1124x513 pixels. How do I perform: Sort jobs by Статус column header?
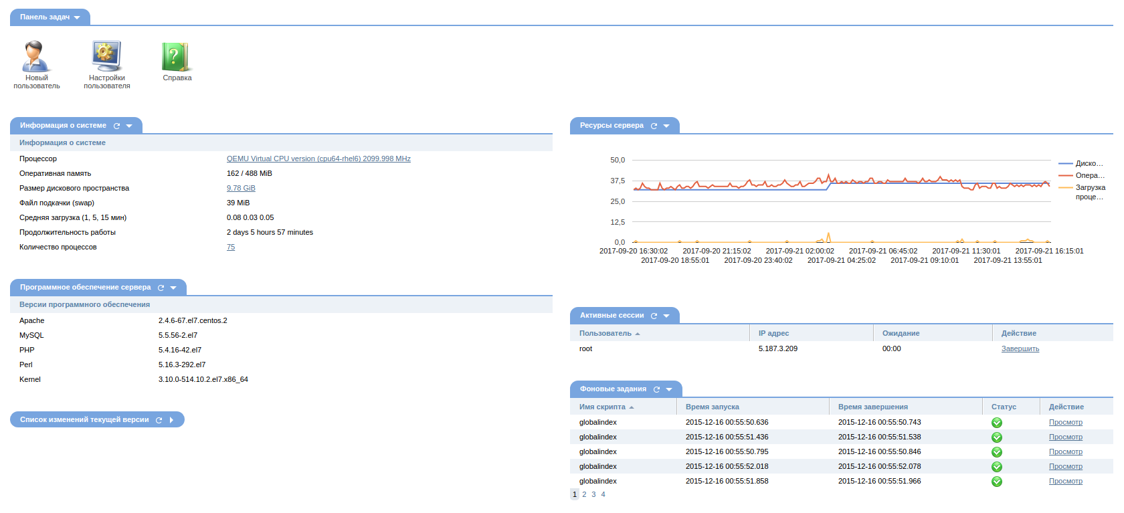point(1004,407)
